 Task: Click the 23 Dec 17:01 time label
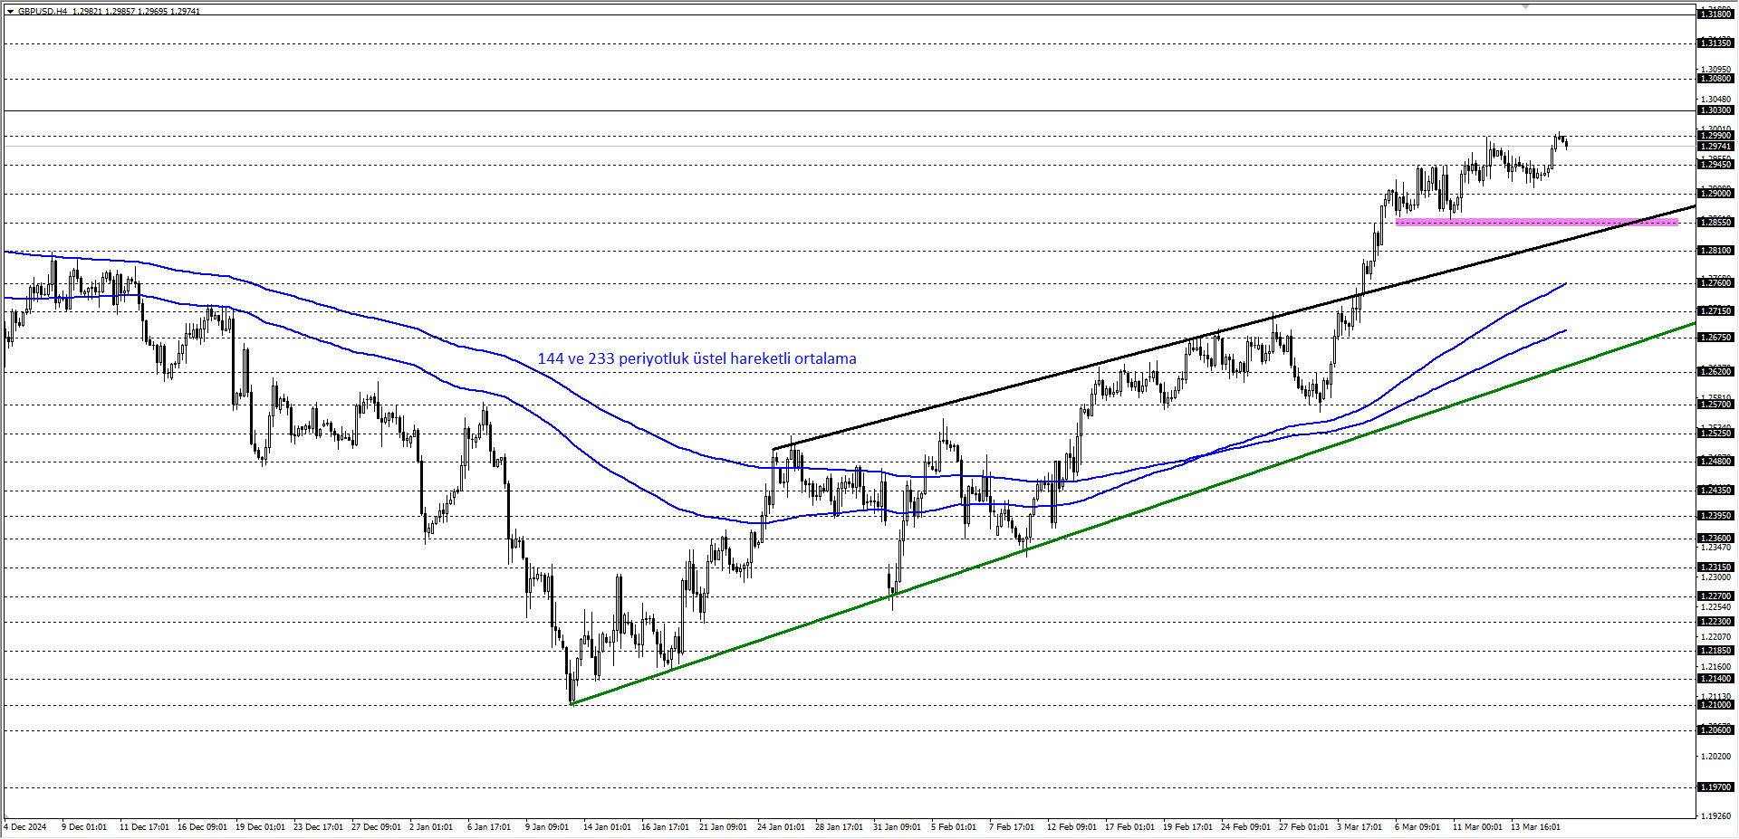coord(318,827)
